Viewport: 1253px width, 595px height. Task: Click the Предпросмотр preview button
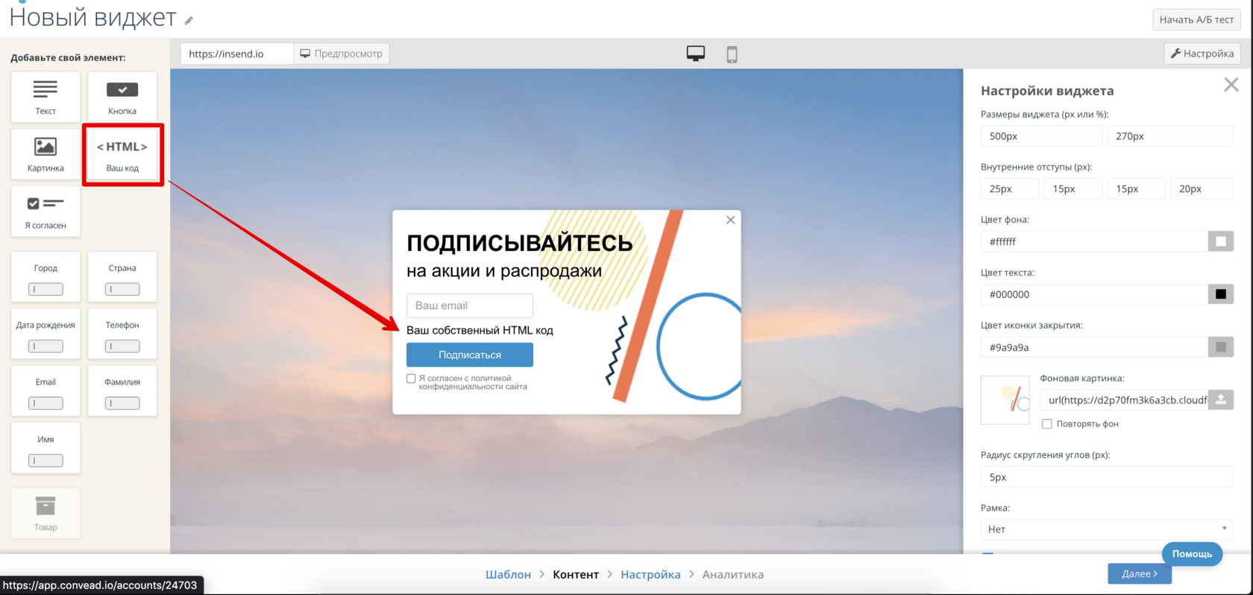[x=342, y=54]
